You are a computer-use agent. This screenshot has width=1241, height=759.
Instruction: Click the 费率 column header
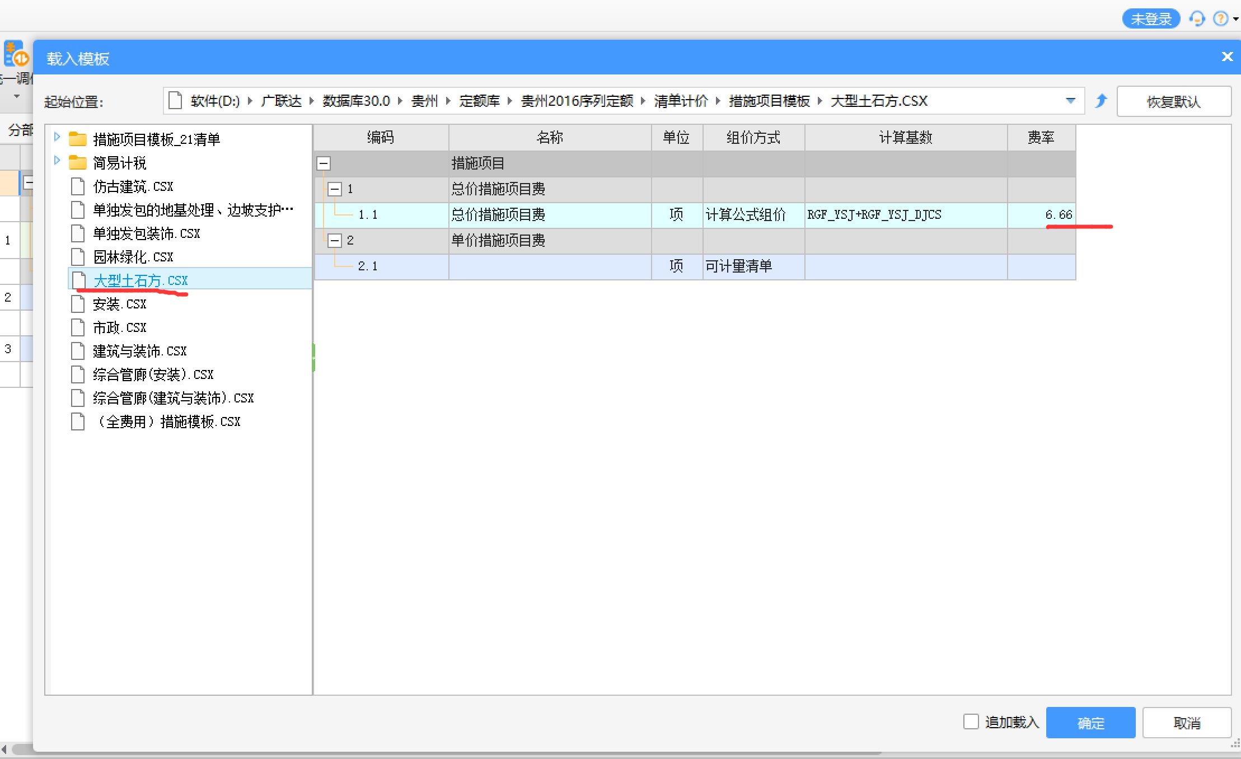pyautogui.click(x=1041, y=138)
